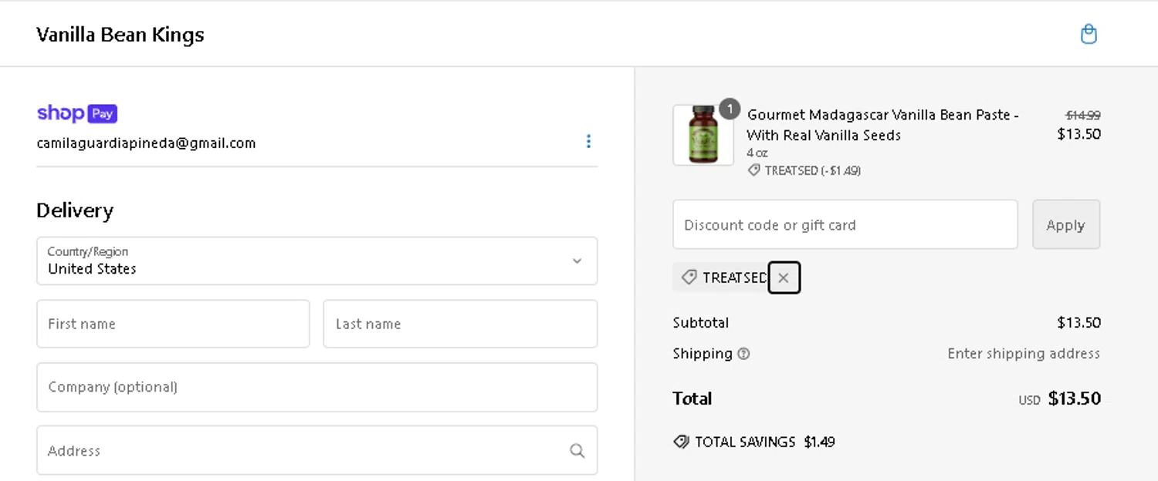Open the shopping bag cart icon

1089,34
